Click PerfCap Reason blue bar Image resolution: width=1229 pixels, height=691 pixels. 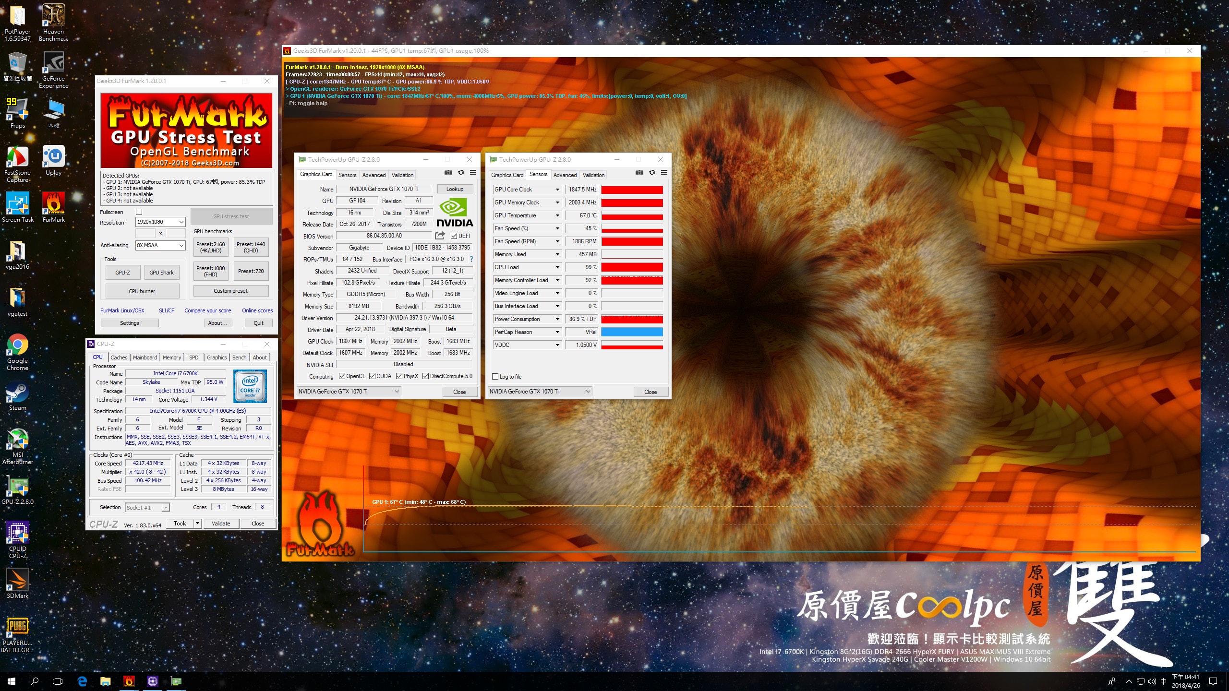point(632,332)
